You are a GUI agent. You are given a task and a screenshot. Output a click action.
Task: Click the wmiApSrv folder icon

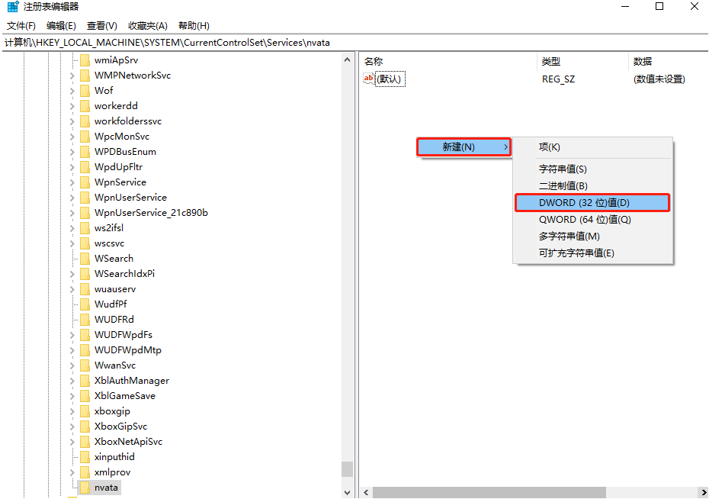[x=85, y=60]
